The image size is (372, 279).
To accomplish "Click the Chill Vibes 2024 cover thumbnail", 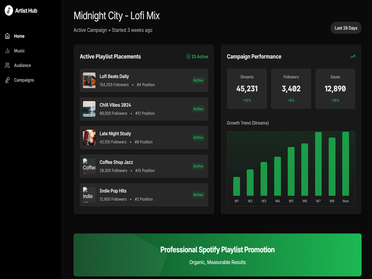I will [89, 109].
